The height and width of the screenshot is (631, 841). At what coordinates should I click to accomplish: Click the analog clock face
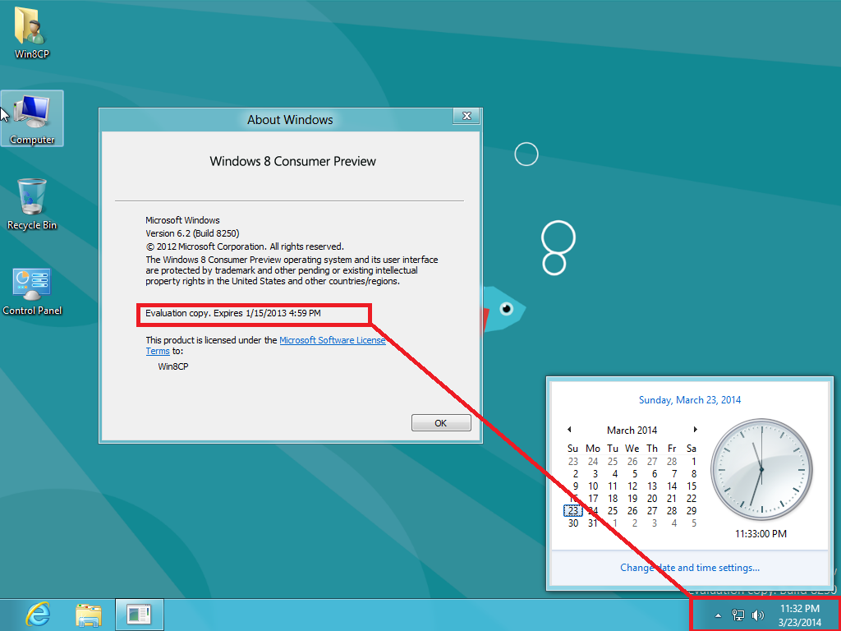[761, 469]
